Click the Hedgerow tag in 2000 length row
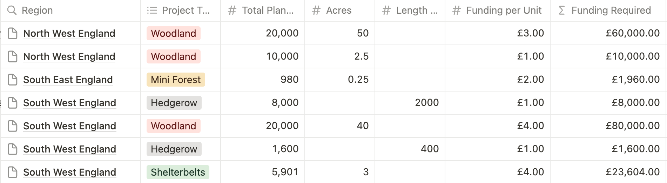The height and width of the screenshot is (183, 667). click(174, 103)
